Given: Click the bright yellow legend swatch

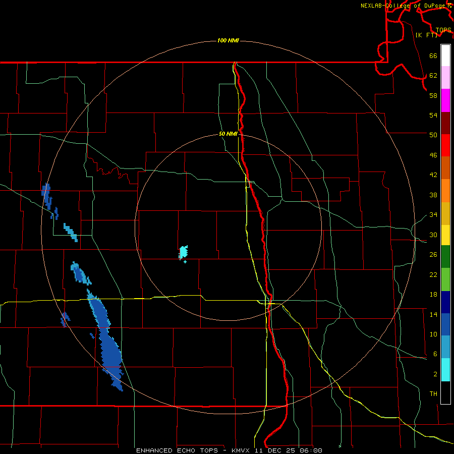Looking at the screenshot, I should tap(445, 235).
